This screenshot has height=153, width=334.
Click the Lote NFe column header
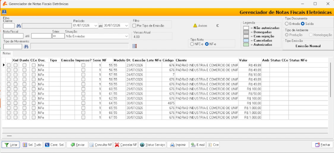point(154,60)
